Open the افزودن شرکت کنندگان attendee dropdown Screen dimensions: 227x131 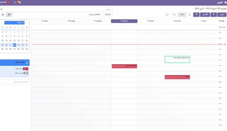point(15,82)
